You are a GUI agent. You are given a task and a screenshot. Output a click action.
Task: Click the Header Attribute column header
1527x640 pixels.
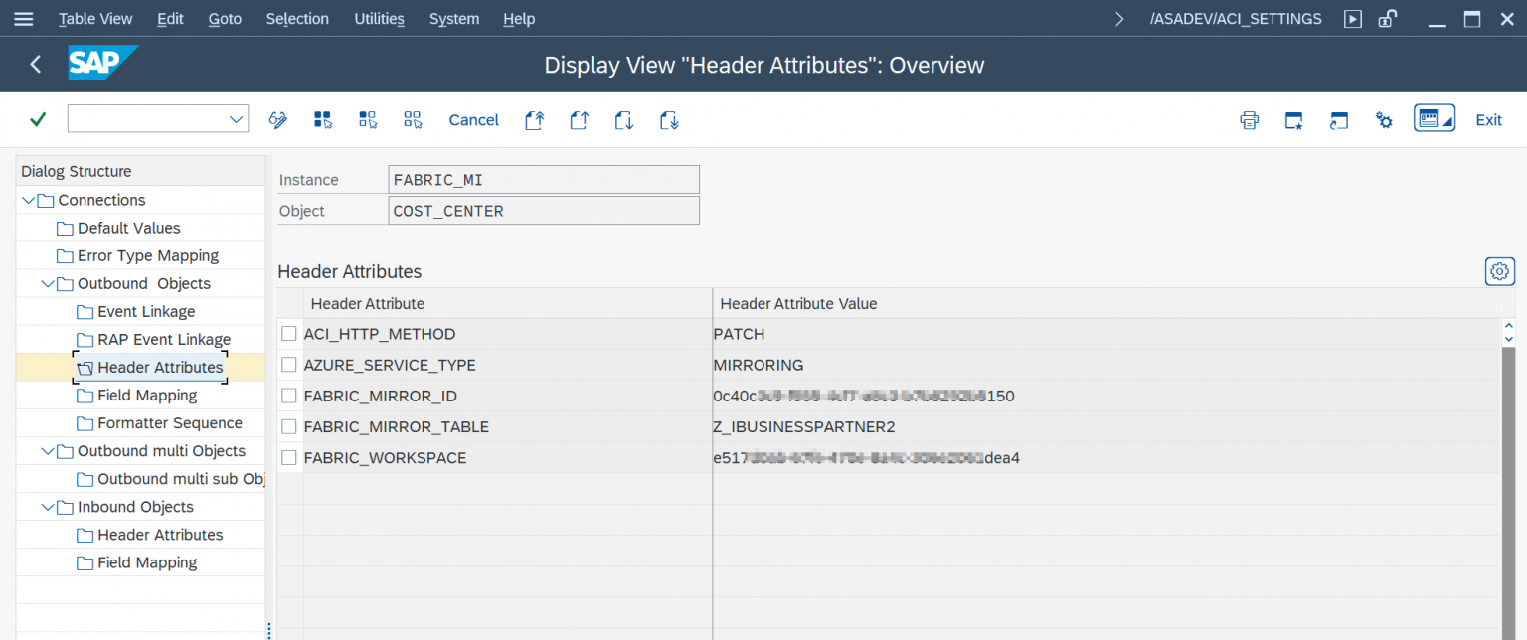click(x=507, y=303)
